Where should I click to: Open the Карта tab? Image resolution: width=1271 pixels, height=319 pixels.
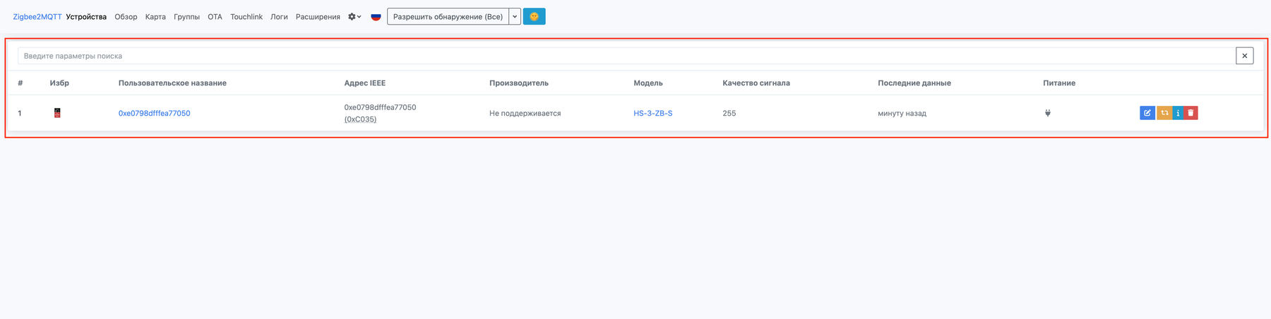pyautogui.click(x=155, y=16)
